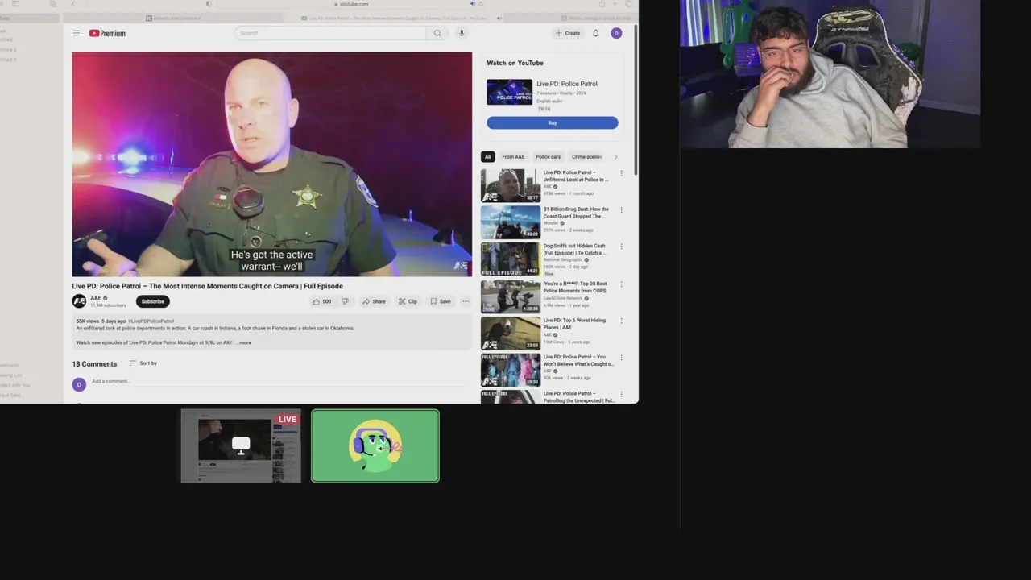Select the LIVE screen share tile

point(241,446)
